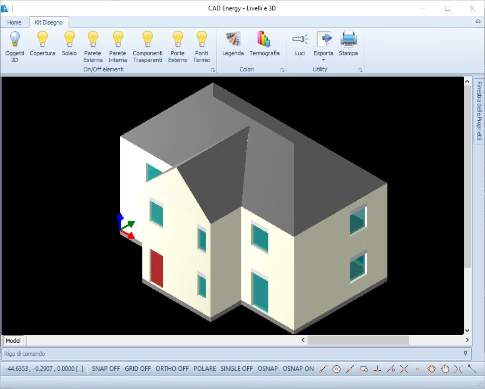The image size is (485, 389).
Task: Enable circle center snap icon
Action: point(337,369)
